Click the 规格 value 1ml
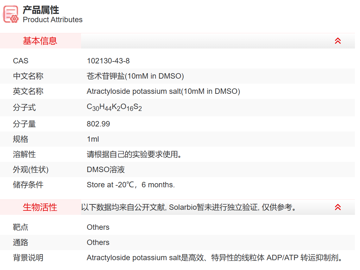 93,139
